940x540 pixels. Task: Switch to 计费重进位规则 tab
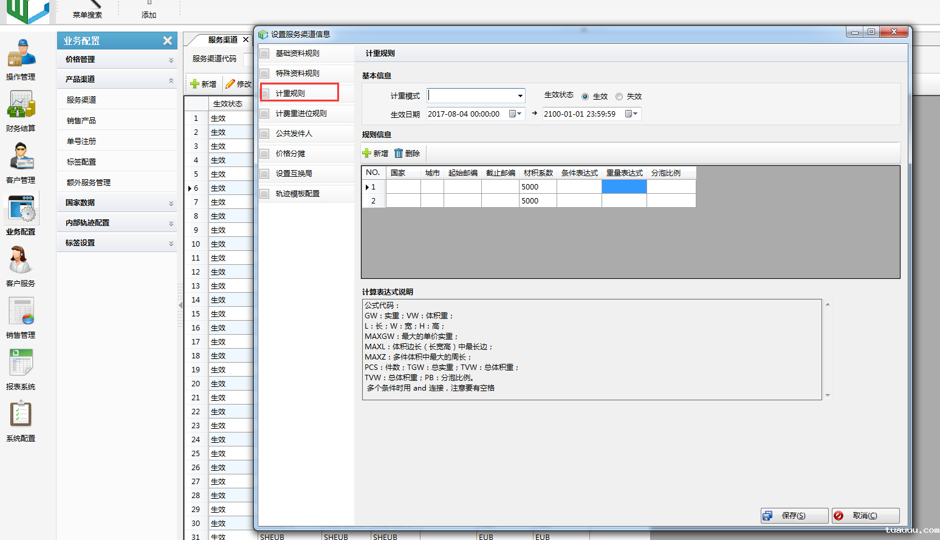coord(301,114)
